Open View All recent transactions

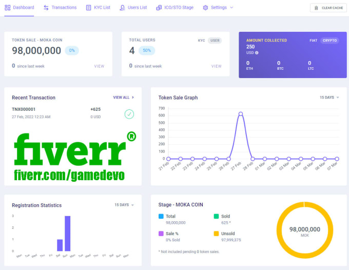pyautogui.click(x=124, y=98)
